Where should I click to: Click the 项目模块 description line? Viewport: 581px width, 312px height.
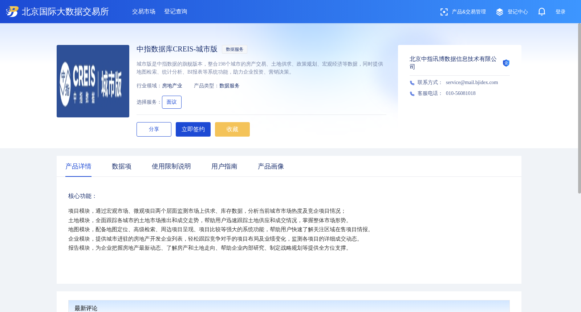[207, 211]
